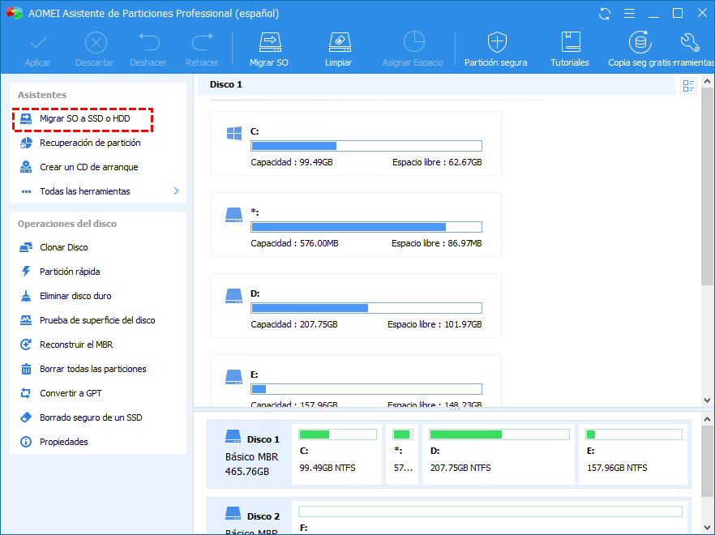Viewport: 715px width, 535px height.
Task: Open Borrado seguro de un SSD
Action: 91,417
